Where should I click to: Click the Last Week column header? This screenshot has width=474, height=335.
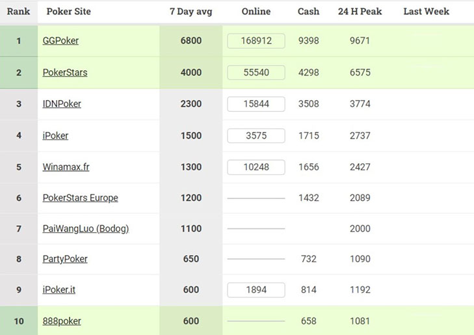[x=427, y=12]
